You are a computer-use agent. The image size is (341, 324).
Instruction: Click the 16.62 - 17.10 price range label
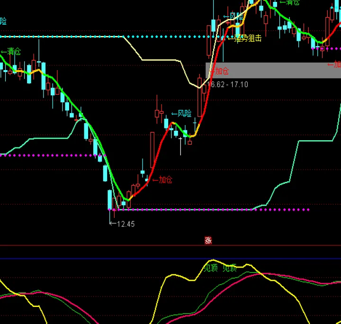[x=227, y=84]
